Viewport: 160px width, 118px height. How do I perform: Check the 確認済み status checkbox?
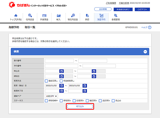click(87, 101)
